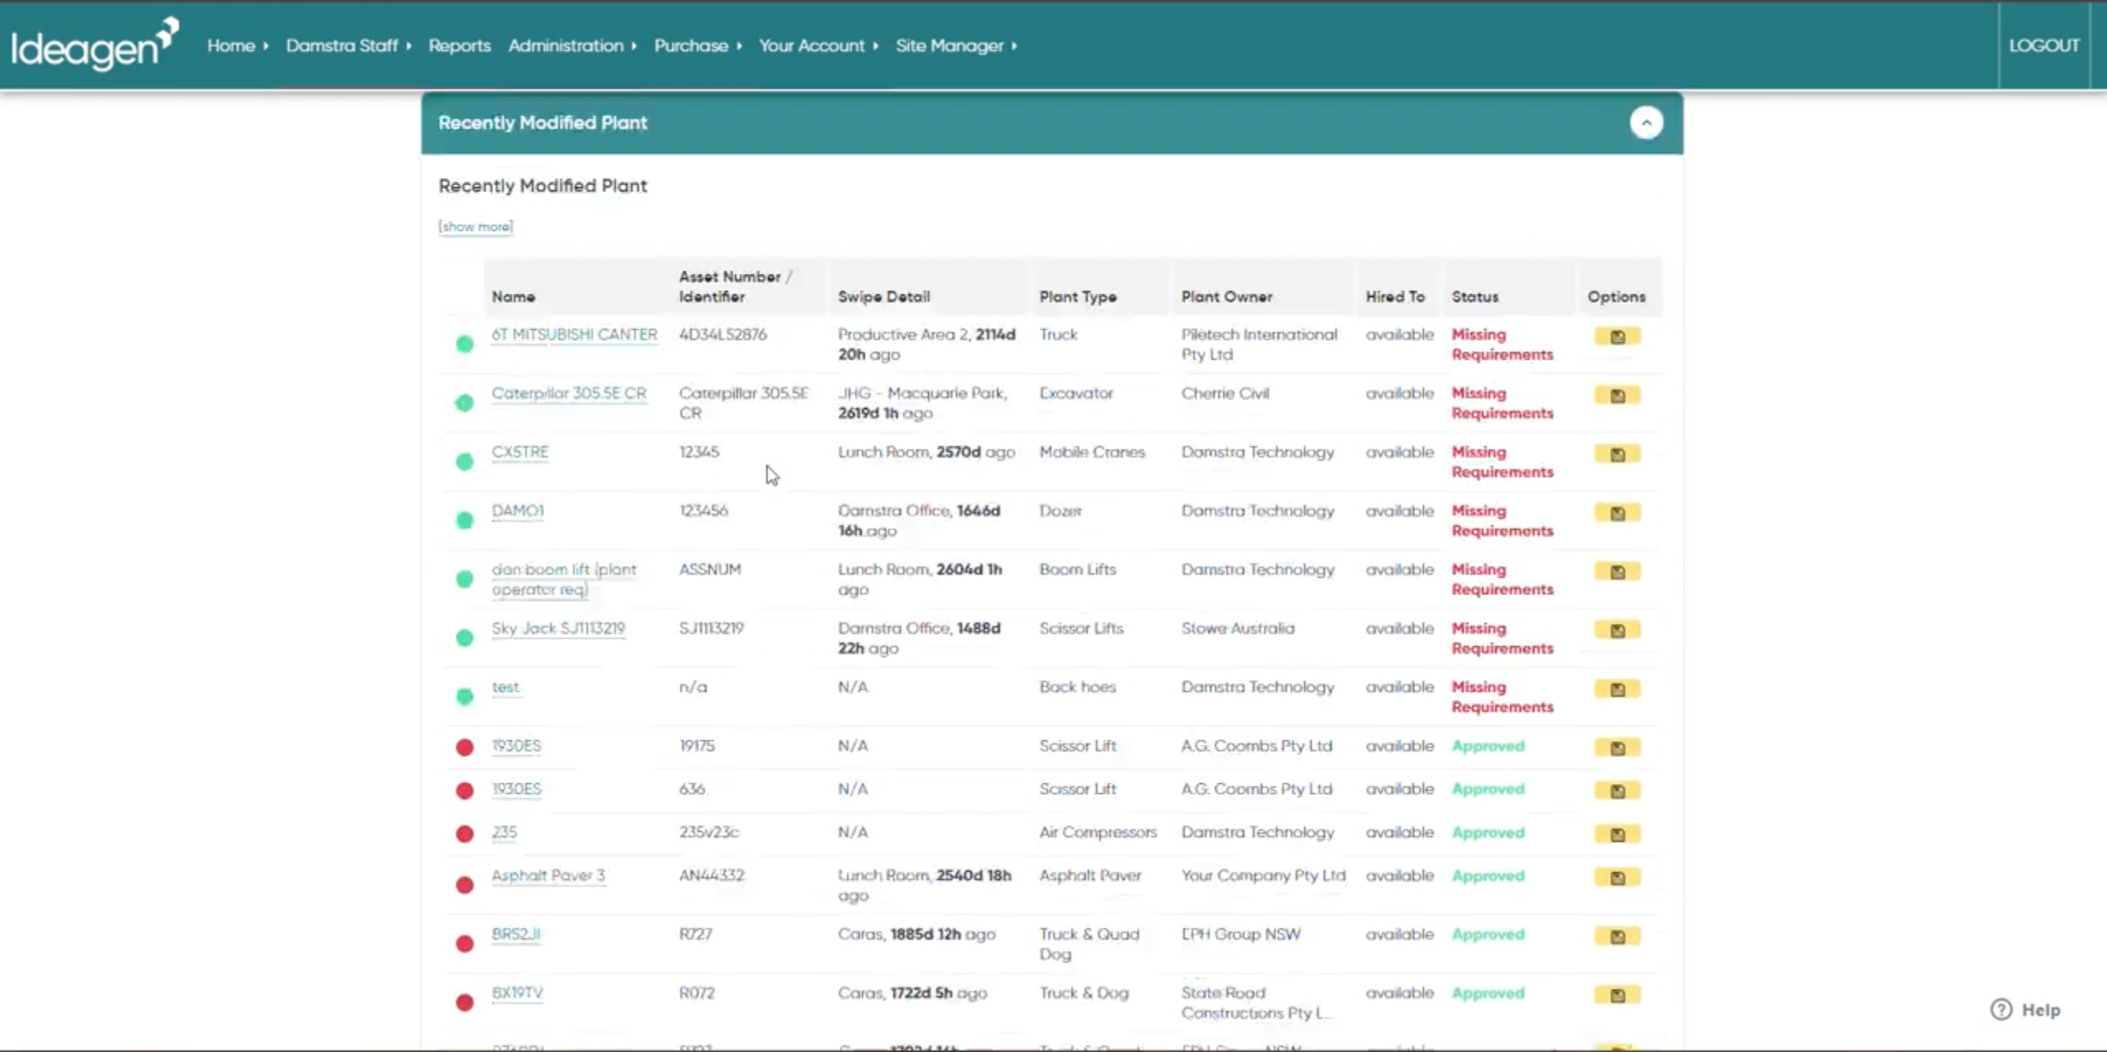Open the Home dropdown menu
The height and width of the screenshot is (1052, 2107).
pos(238,45)
